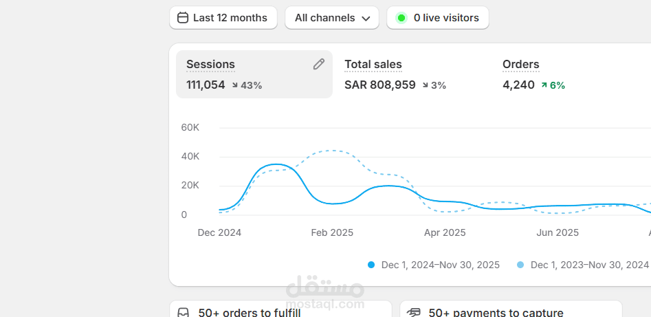Click the 20K y-axis label
651x317 pixels.
coord(190,185)
